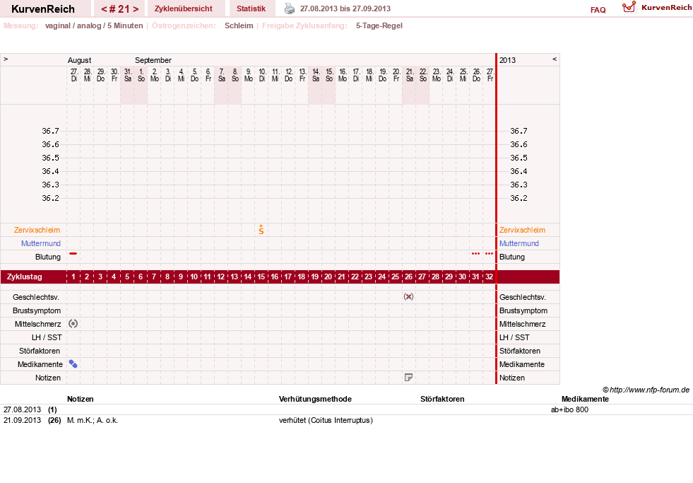Click the 'ab+ibo 800' medication entry
This screenshot has height=483, width=693.
click(569, 409)
